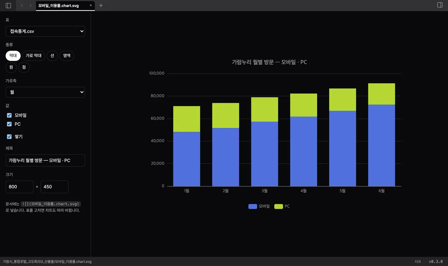The image size is (448, 266).
Task: Click the 2월 PC green bar segment
Action: click(x=225, y=115)
